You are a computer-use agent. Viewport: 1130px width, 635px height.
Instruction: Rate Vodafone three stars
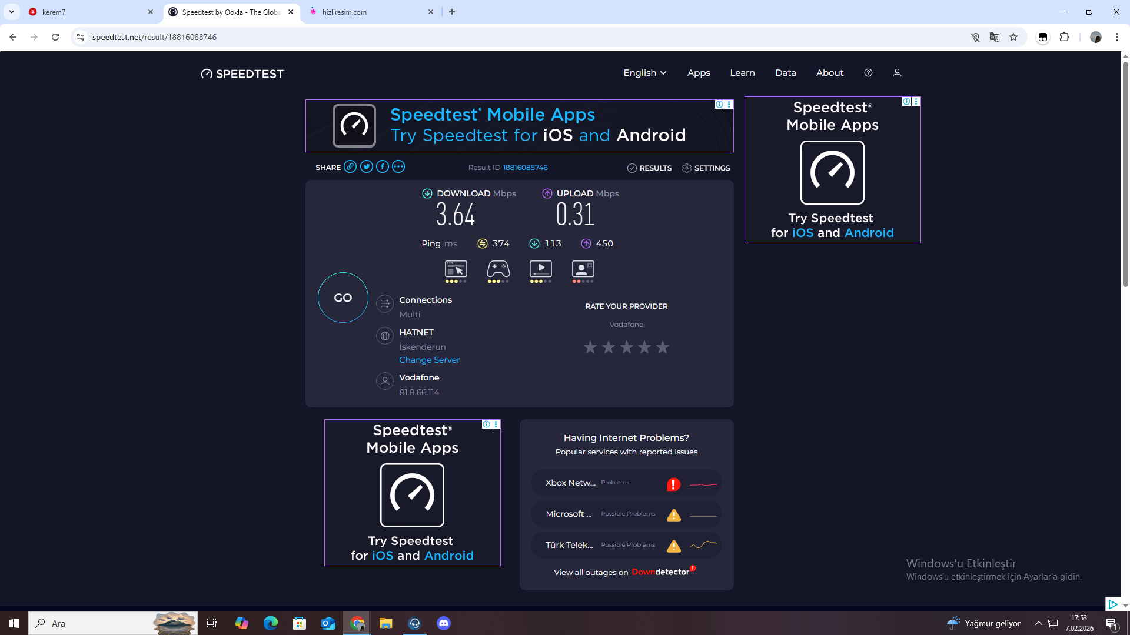pos(627,347)
